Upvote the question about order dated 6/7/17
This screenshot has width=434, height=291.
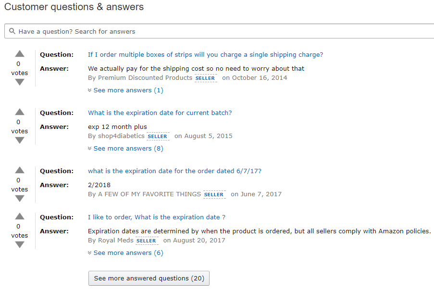[19, 170]
